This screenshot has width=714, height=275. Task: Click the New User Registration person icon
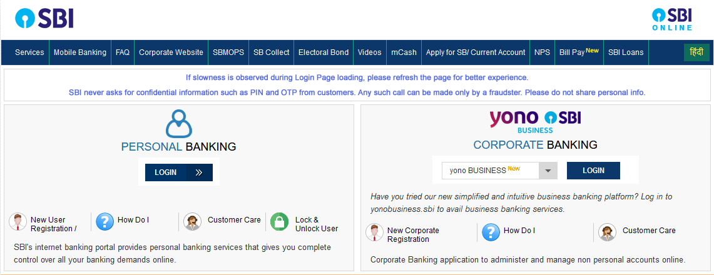tap(18, 222)
